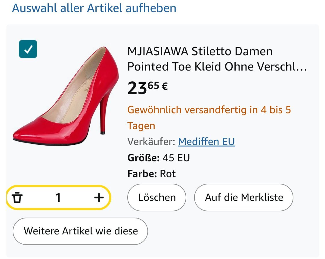
Task: Increase quantity with the plus icon
Action: click(99, 197)
